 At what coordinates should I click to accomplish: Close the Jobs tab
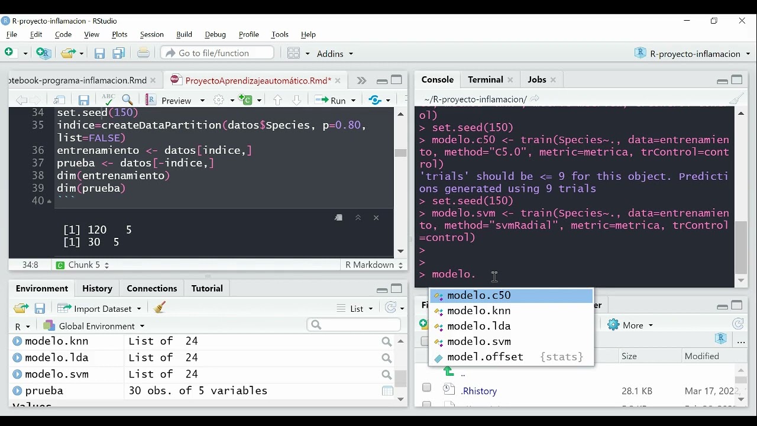[554, 80]
